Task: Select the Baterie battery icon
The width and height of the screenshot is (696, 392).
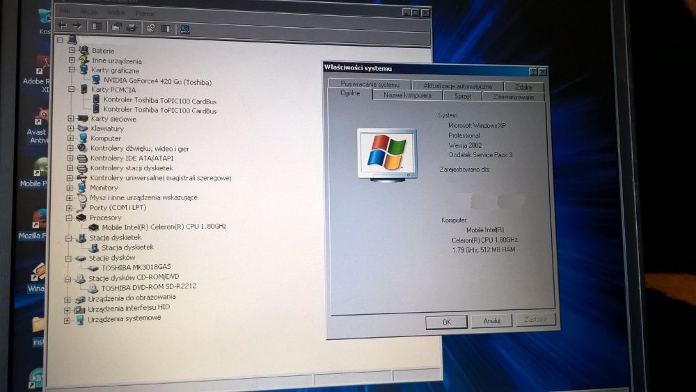Action: [84, 50]
